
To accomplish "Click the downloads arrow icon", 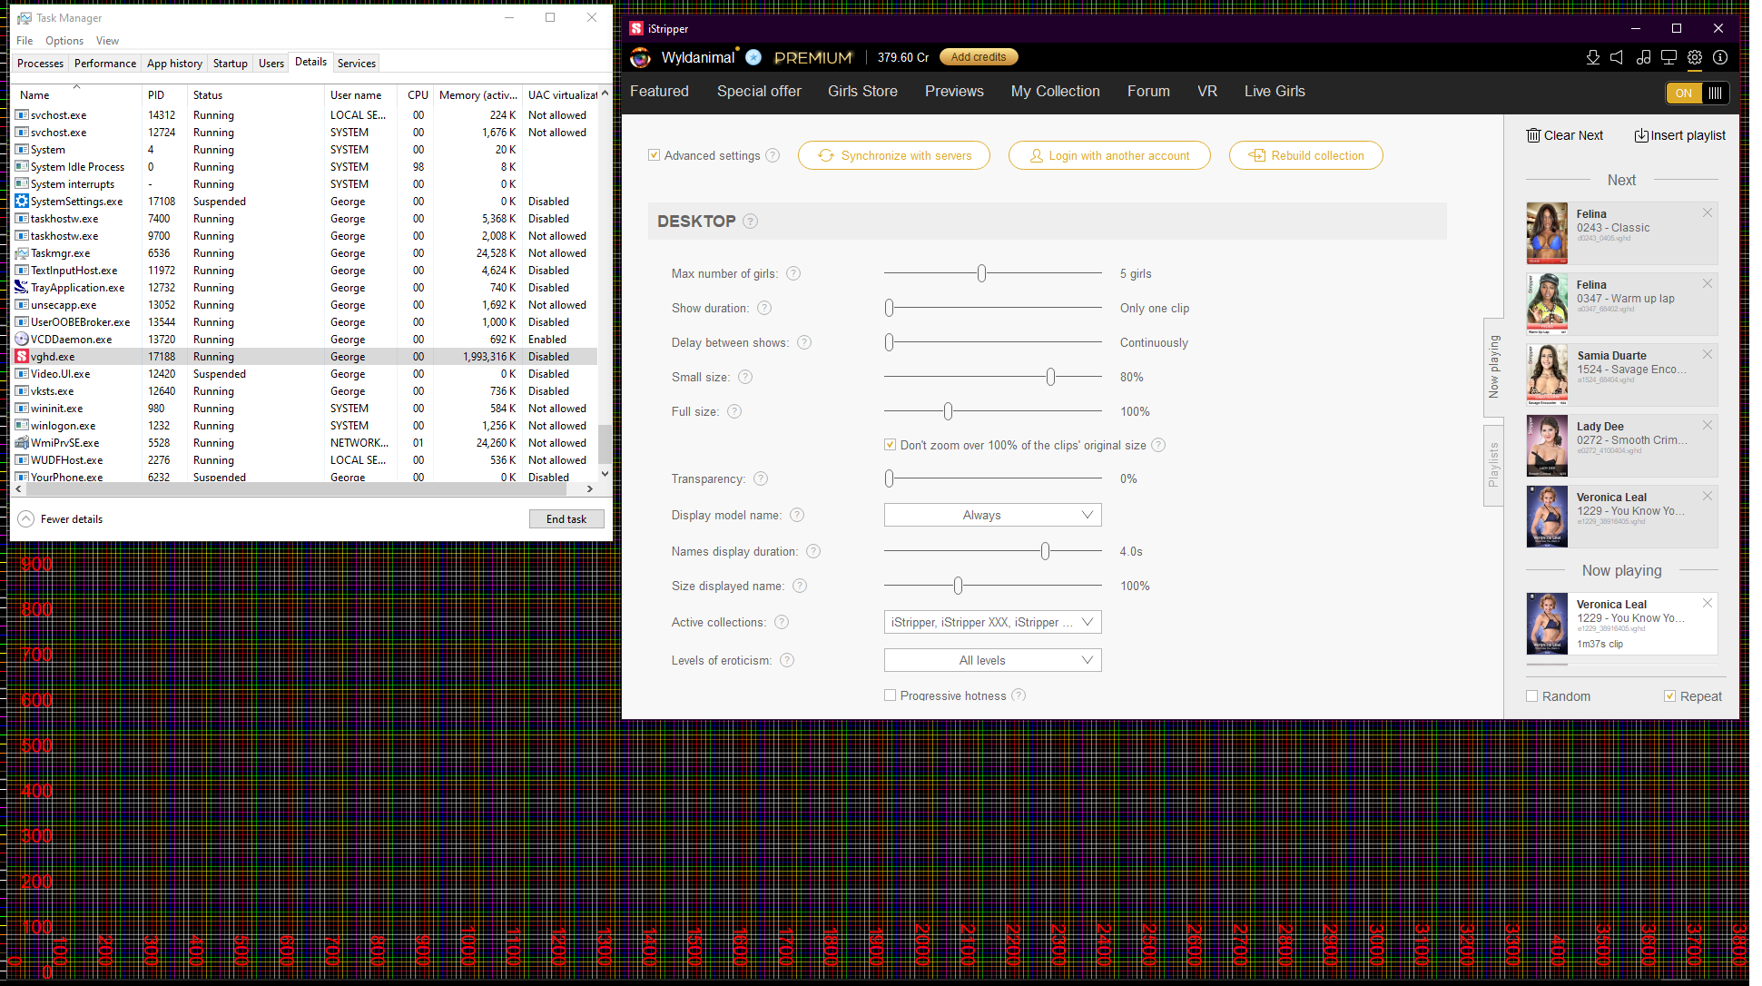I will 1592,57.
